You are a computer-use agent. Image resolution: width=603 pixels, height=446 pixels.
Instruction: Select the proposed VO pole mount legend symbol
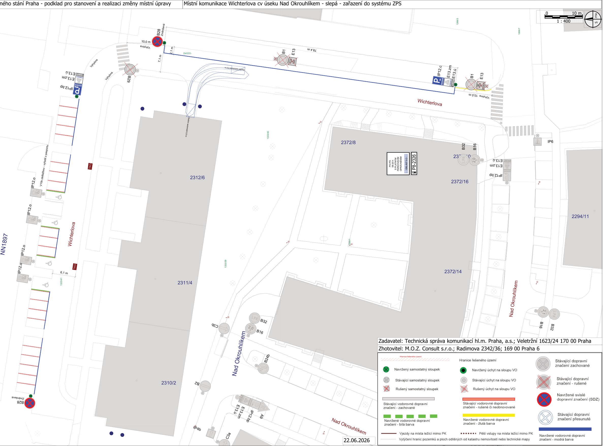click(x=464, y=370)
